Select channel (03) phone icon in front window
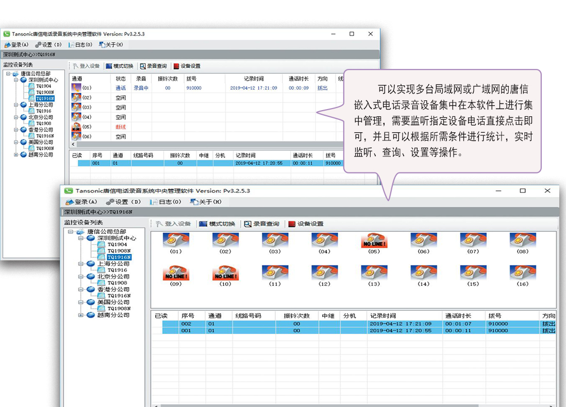Image resolution: width=566 pixels, height=407 pixels. pyautogui.click(x=275, y=240)
